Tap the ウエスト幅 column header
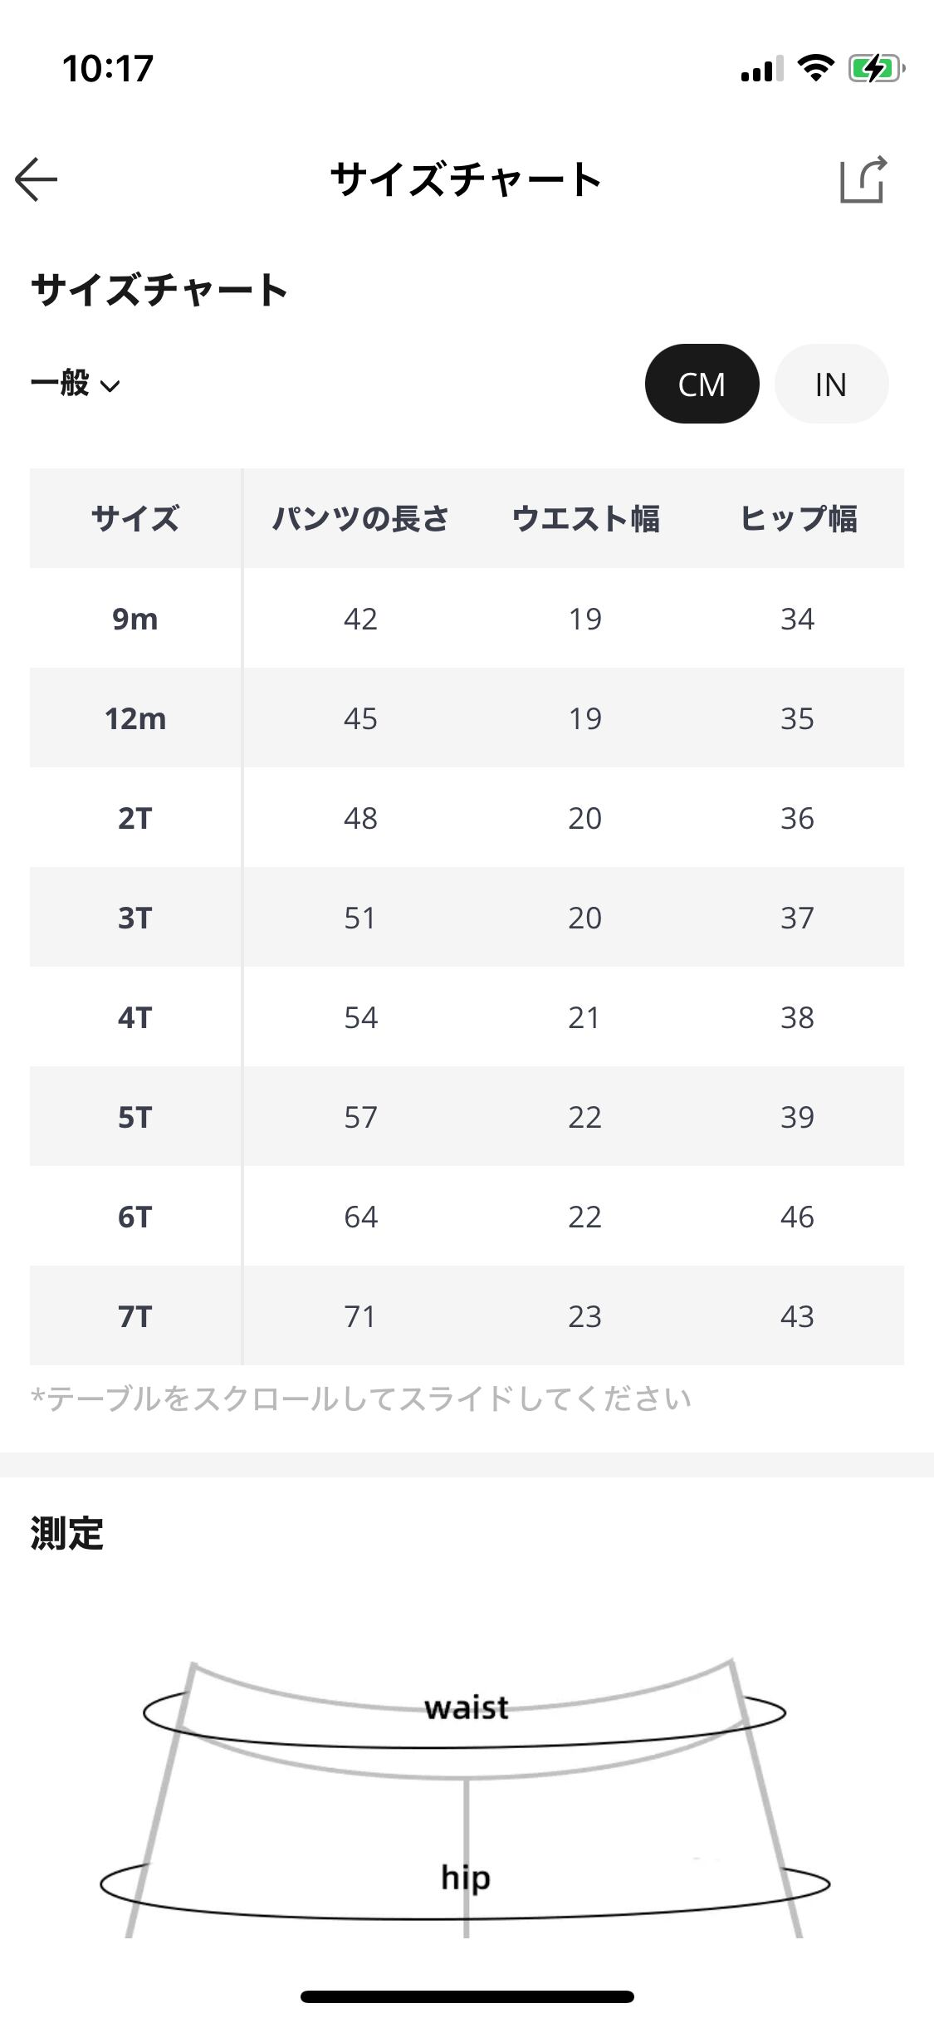This screenshot has height=2023, width=934. tap(585, 518)
